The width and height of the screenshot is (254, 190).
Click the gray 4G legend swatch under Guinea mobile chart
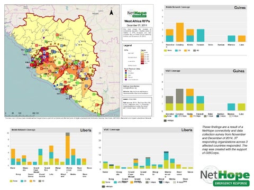point(195,51)
